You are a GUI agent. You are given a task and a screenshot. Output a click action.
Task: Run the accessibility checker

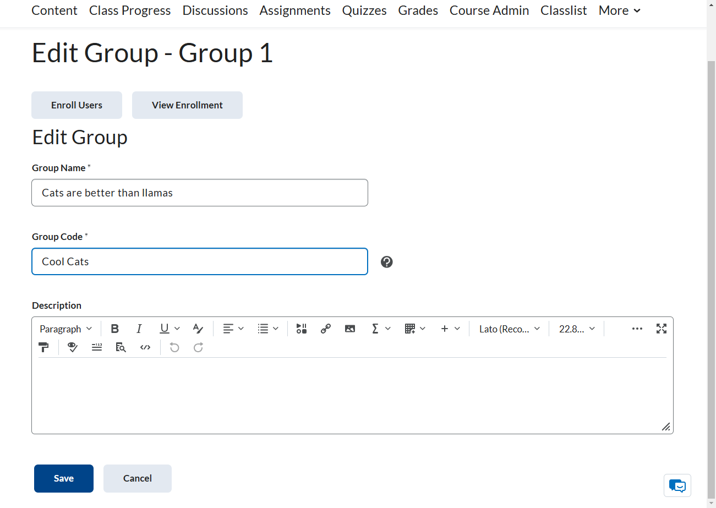pyautogui.click(x=73, y=347)
